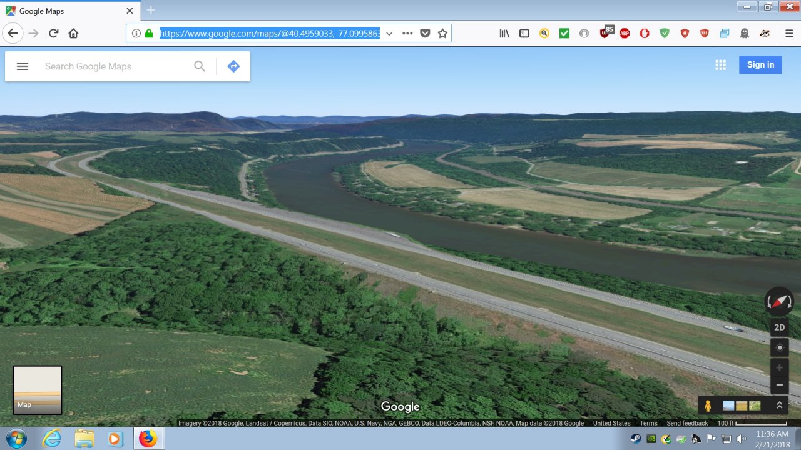This screenshot has width=801, height=450.
Task: Click the directions arrow icon
Action: (x=233, y=66)
